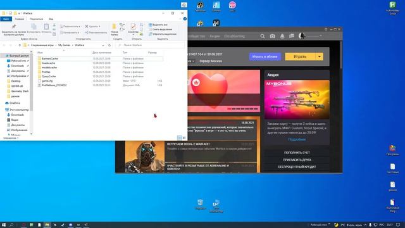Open the Share ribbon tab in Explorer
This screenshot has width=405, height=228.
pos(36,19)
